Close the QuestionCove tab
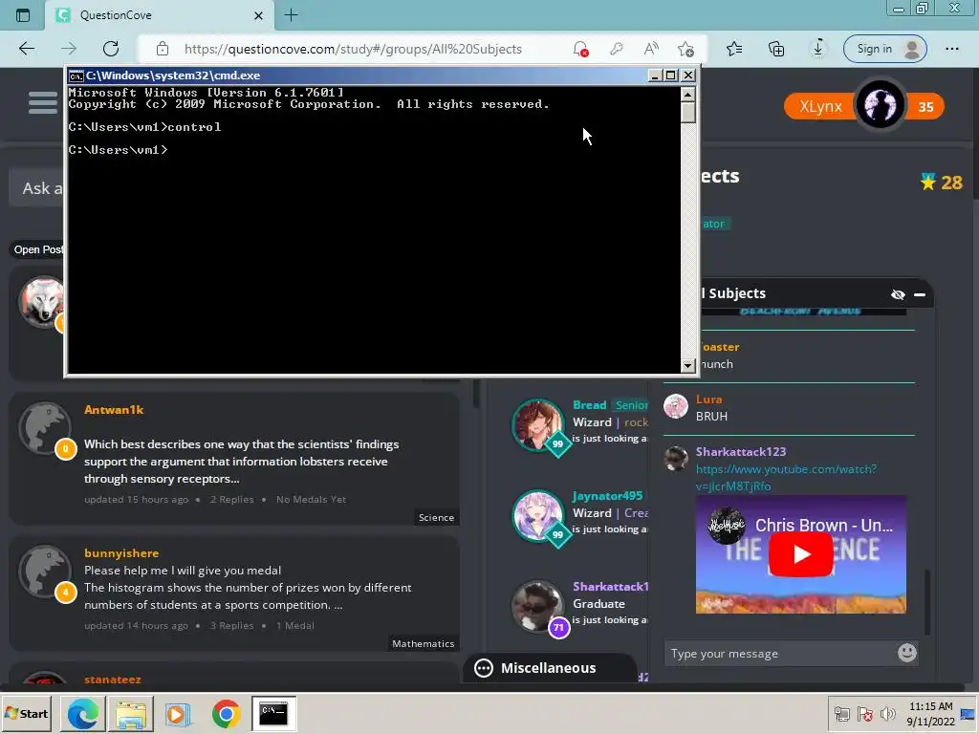 258,15
